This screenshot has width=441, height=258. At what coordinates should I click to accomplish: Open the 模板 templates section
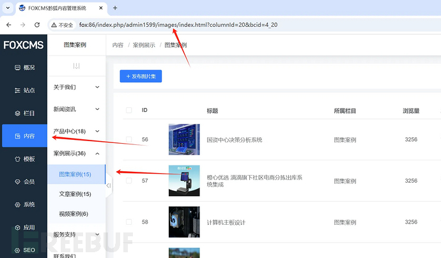[x=24, y=159]
